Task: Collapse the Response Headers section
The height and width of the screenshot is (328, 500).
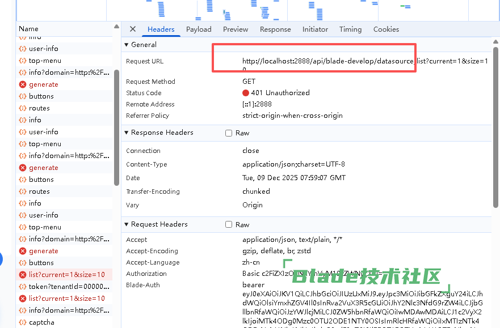Action: 127,133
